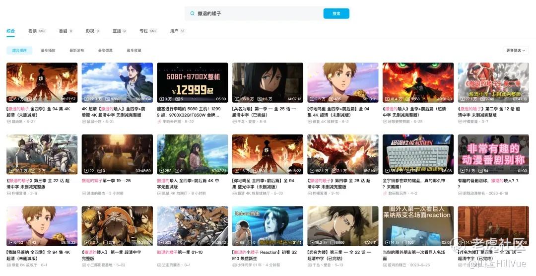Screen dimensions: 536x276
Task: Click the magnifier icon in the search box
Action: click(x=193, y=14)
